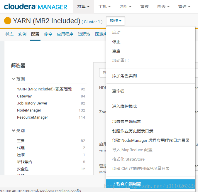
Task: Select 添加角色实例 in the menu
Action: (x=151, y=76)
